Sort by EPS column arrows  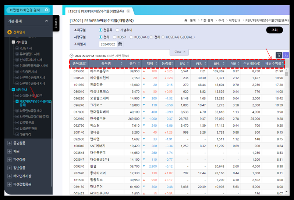[x=188, y=63]
